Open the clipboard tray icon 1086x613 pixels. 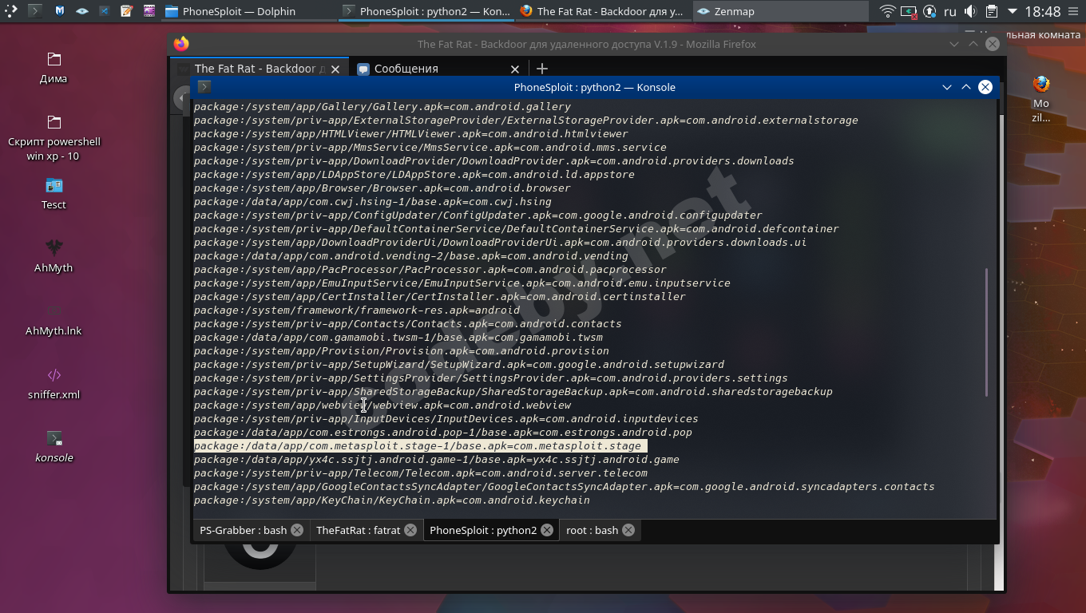click(991, 11)
